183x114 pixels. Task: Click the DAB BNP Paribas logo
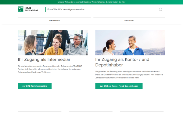click(x=28, y=9)
